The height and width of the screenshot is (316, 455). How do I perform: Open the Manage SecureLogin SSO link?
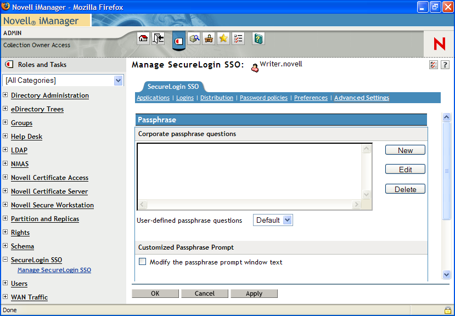[x=54, y=270]
